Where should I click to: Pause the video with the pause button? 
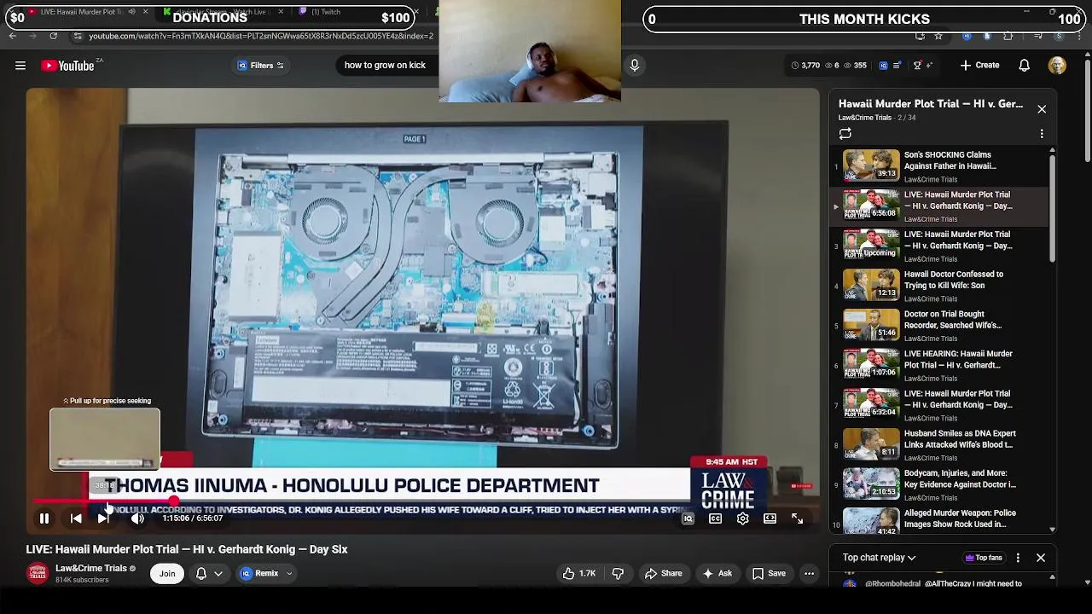(44, 518)
